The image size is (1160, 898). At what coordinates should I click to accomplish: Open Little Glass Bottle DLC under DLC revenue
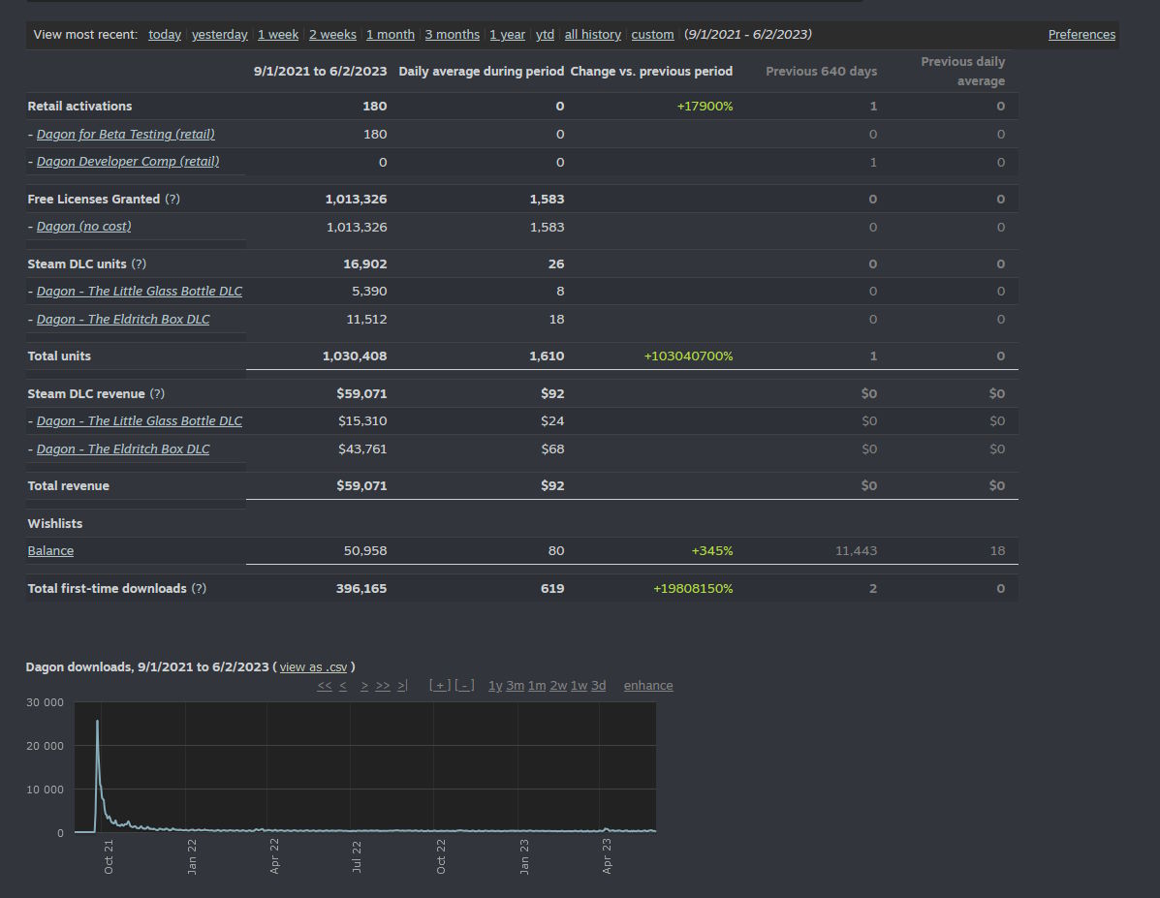[140, 420]
